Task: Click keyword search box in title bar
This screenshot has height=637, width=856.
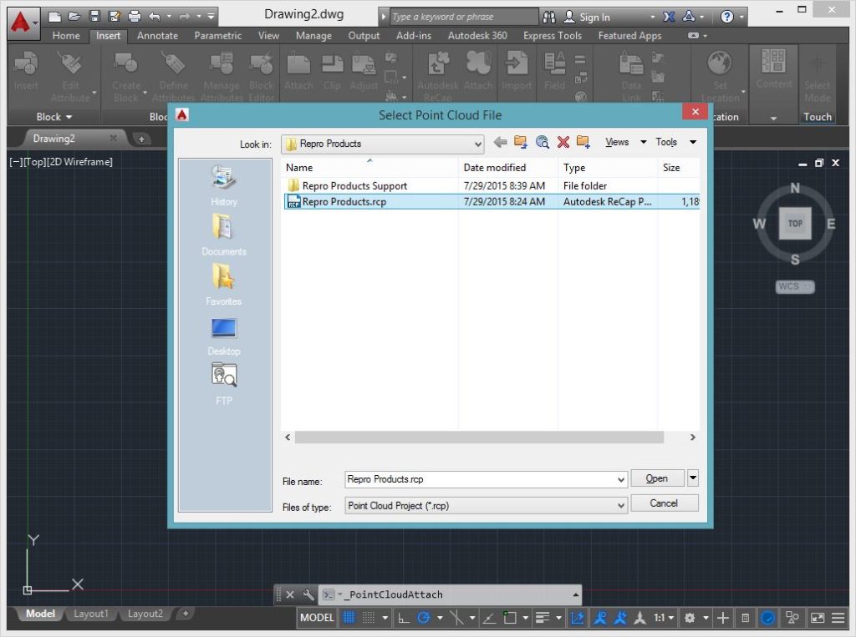Action: coord(463,17)
